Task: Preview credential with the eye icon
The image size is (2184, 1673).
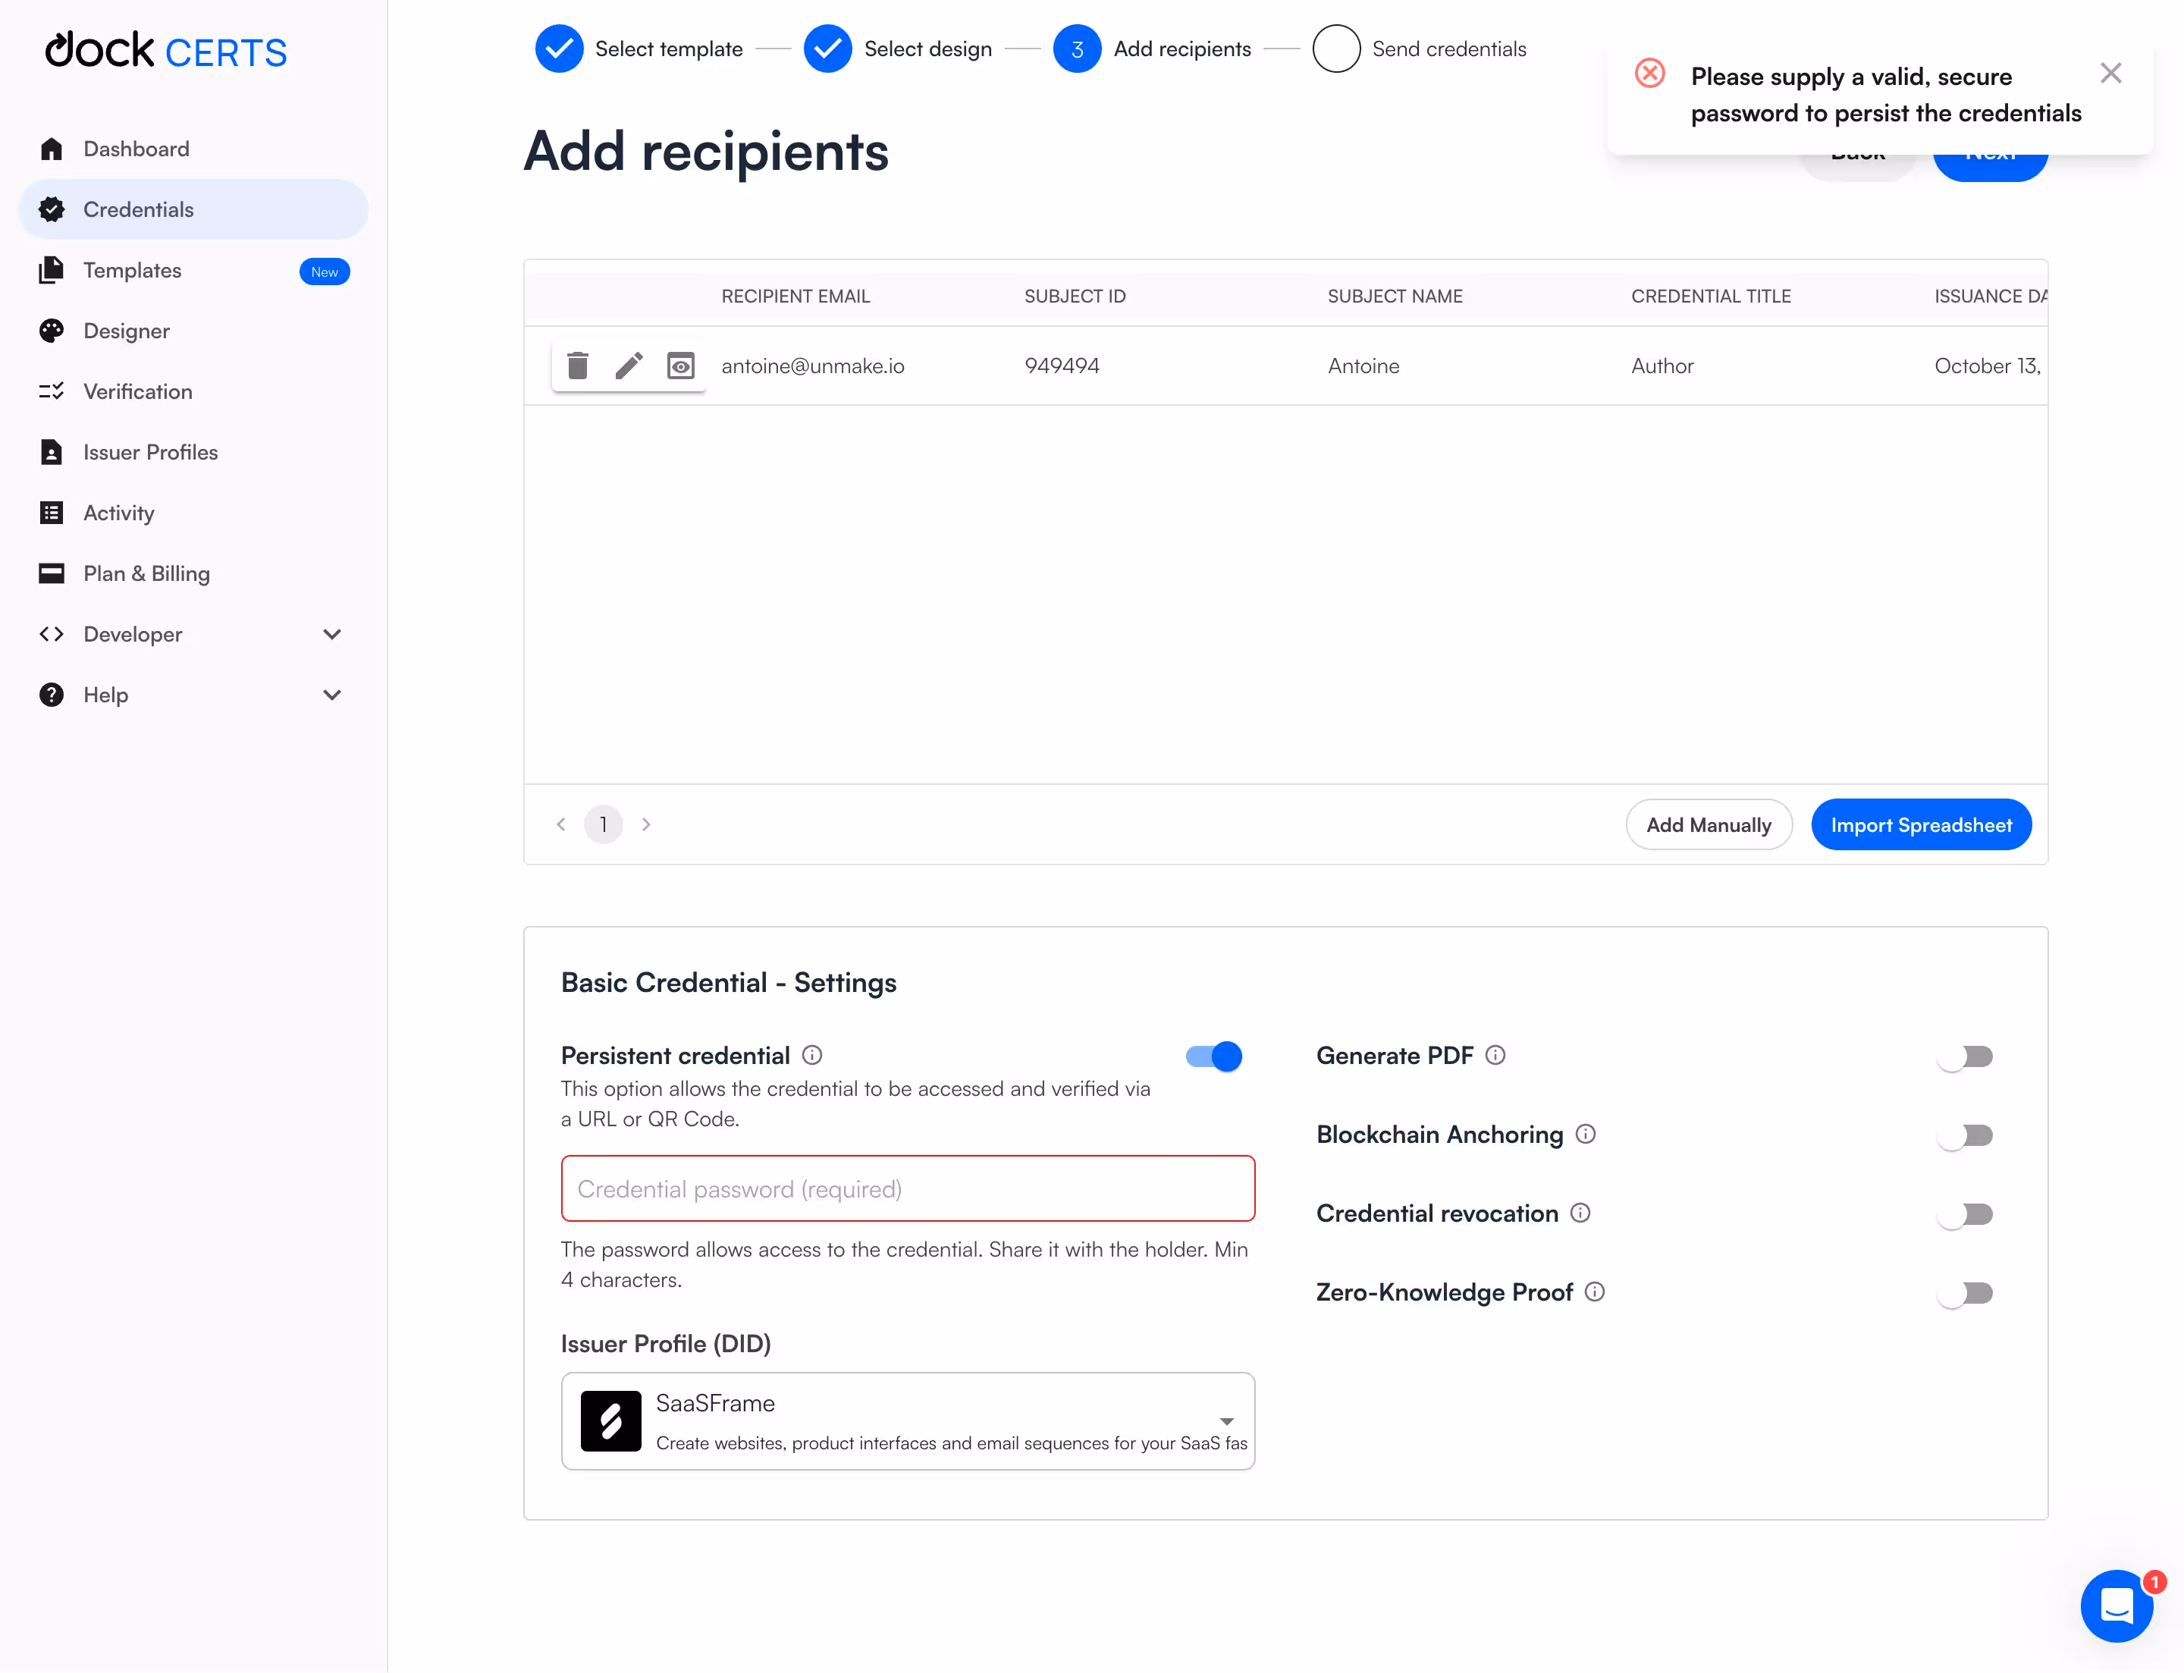Action: click(680, 366)
